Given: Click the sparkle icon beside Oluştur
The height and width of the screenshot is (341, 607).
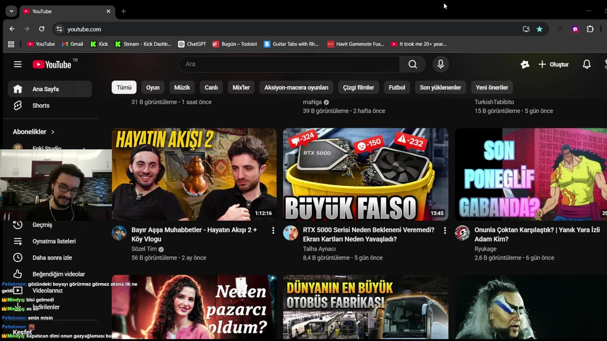Looking at the screenshot, I should (524, 64).
